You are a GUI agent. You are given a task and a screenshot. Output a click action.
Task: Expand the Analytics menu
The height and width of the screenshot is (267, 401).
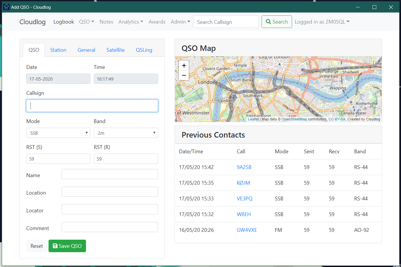pyautogui.click(x=131, y=22)
